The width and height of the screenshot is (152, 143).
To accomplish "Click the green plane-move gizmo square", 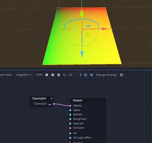I will (88, 35).
